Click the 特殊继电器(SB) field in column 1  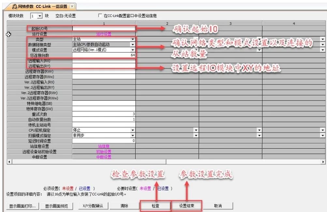coord(104,104)
